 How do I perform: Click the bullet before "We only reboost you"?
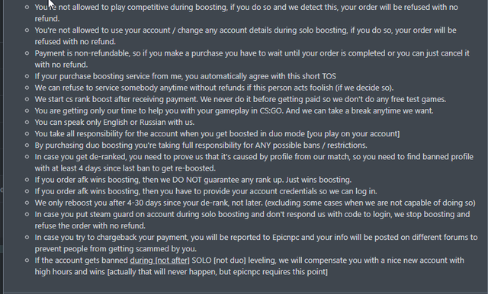27,203
